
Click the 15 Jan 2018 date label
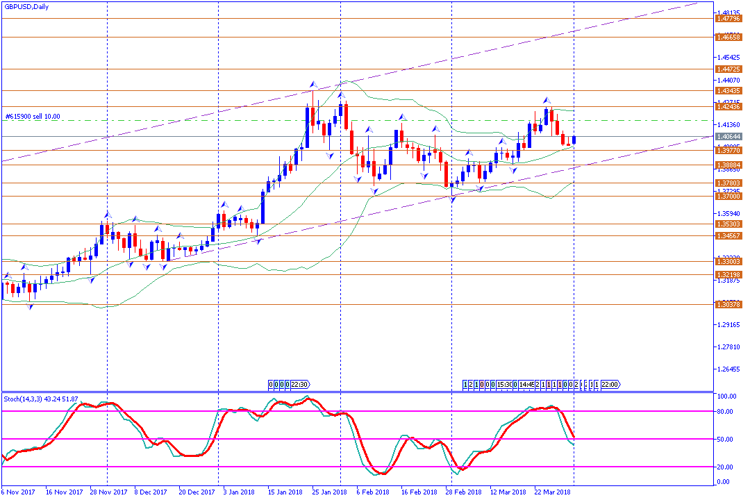[285, 492]
